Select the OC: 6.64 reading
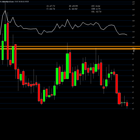Viewport: 140px width, 140px height. coord(96,6)
